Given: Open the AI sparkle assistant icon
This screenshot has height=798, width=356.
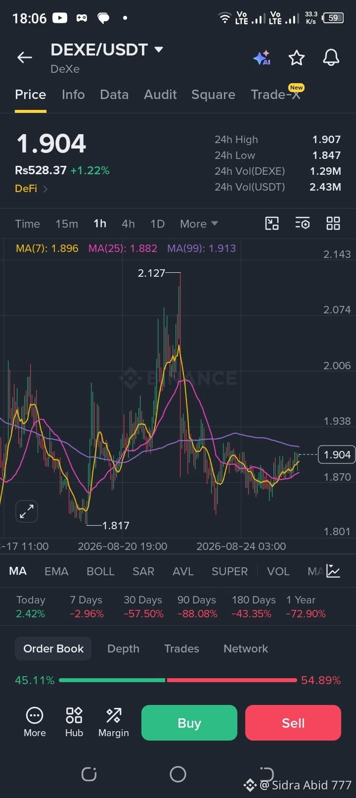Looking at the screenshot, I should (x=262, y=58).
